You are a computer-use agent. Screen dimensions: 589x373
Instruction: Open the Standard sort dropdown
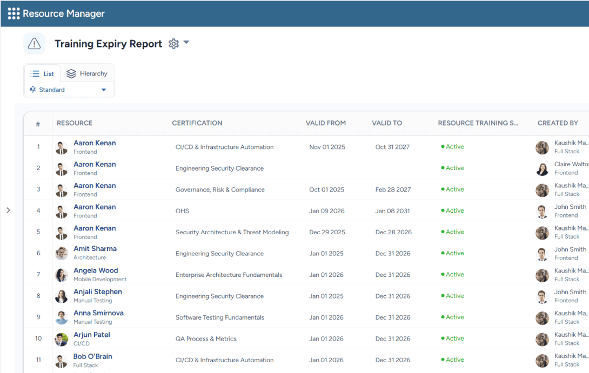tap(68, 90)
